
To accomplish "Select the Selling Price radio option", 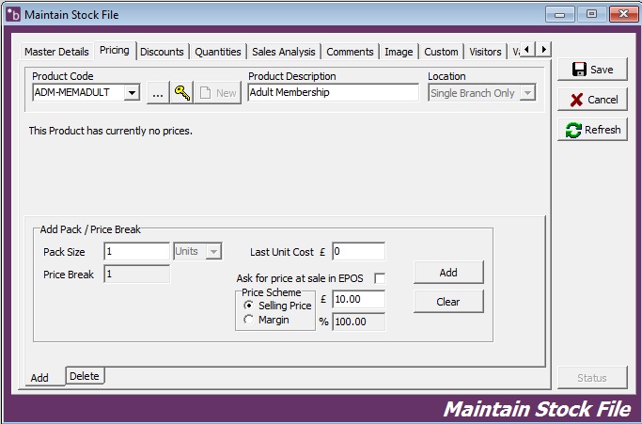I will (x=249, y=306).
